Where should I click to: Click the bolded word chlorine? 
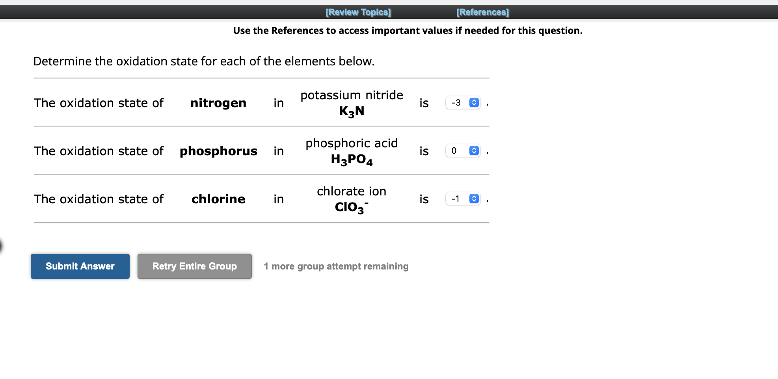(x=218, y=199)
